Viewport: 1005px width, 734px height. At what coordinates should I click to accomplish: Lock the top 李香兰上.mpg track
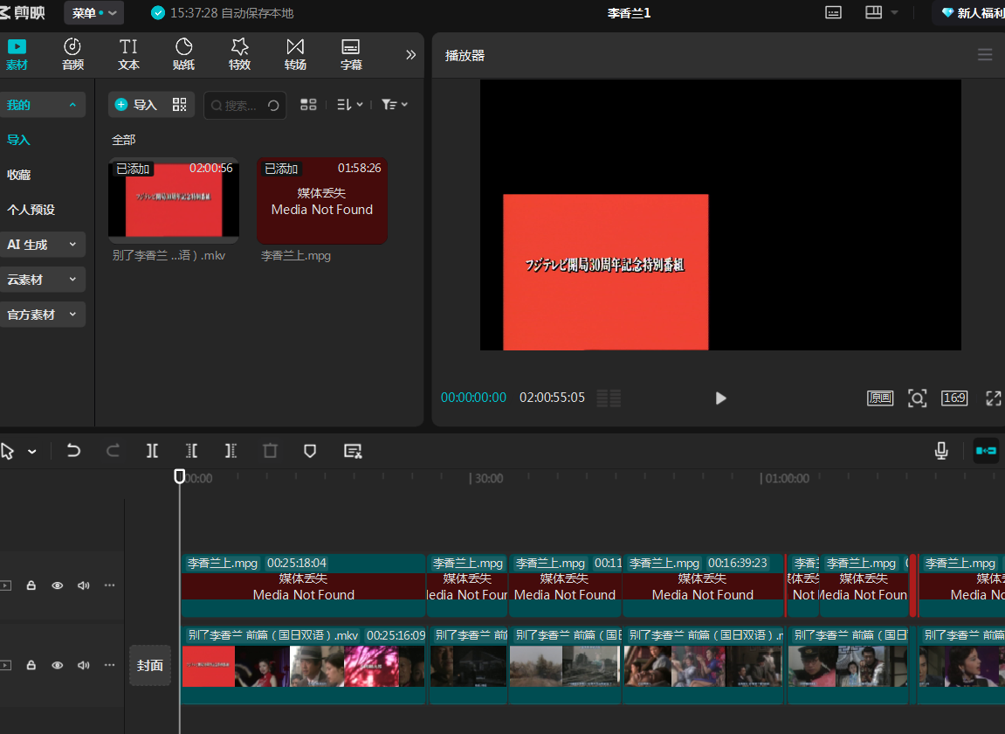point(31,585)
